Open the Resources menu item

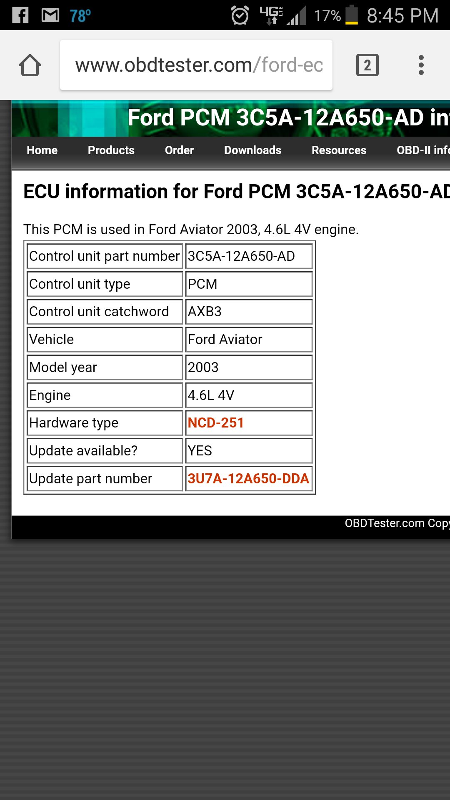click(x=339, y=150)
